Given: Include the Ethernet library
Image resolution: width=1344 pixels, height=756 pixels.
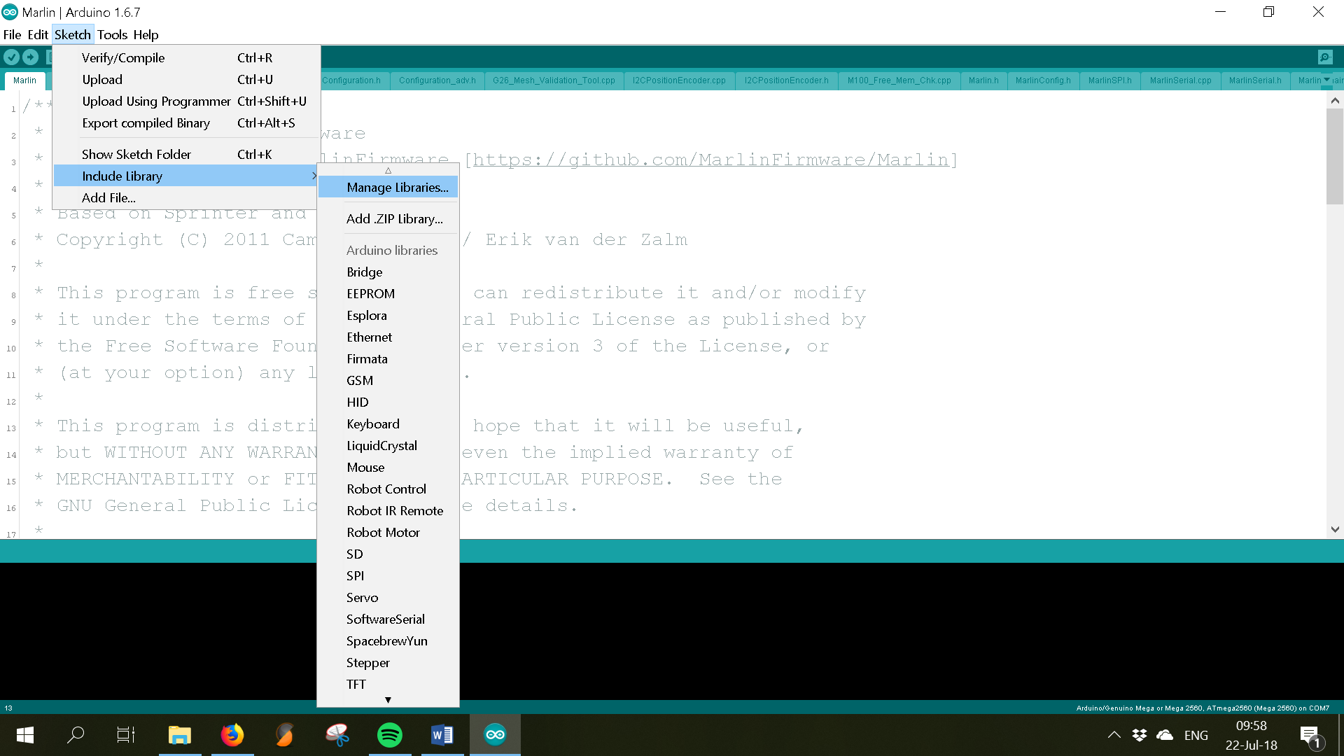Looking at the screenshot, I should click(388, 337).
